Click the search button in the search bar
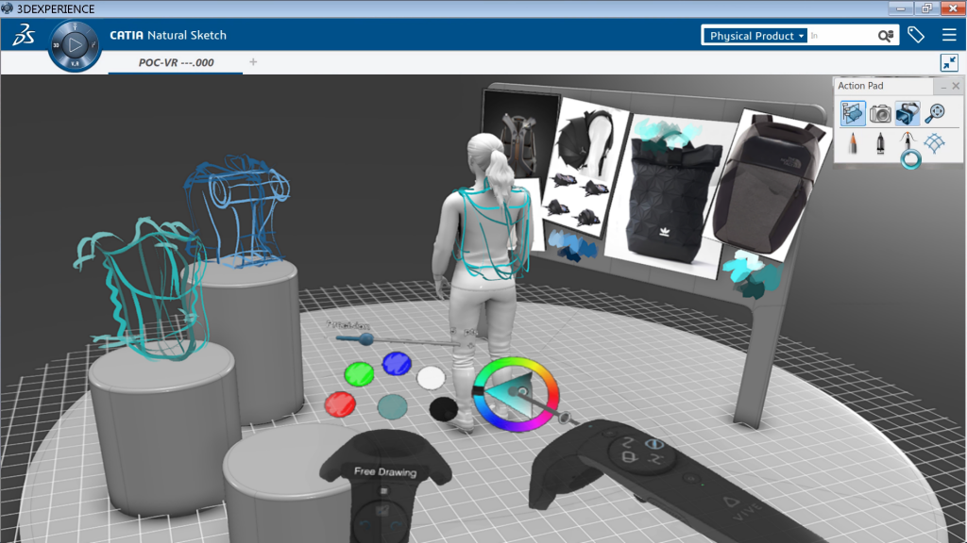This screenshot has height=543, width=967. click(x=885, y=35)
